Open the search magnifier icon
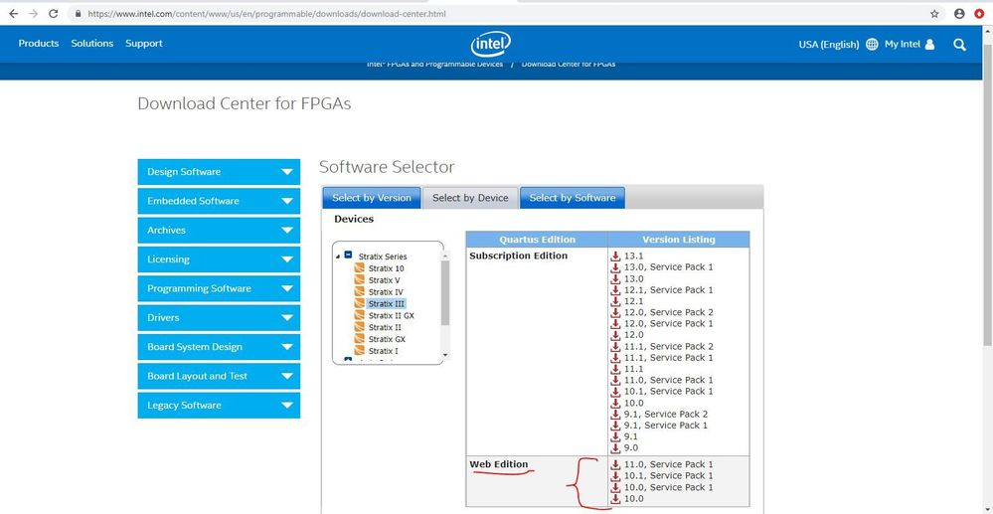Image resolution: width=993 pixels, height=514 pixels. coord(959,45)
